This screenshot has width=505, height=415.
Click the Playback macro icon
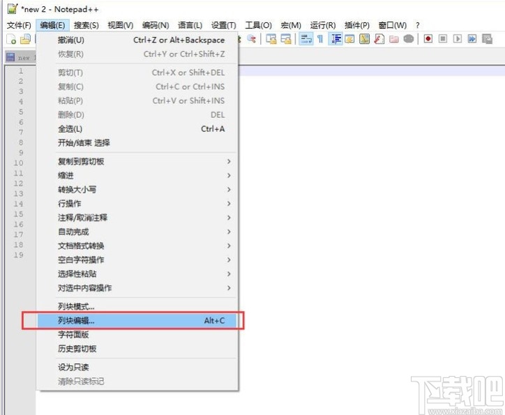458,39
